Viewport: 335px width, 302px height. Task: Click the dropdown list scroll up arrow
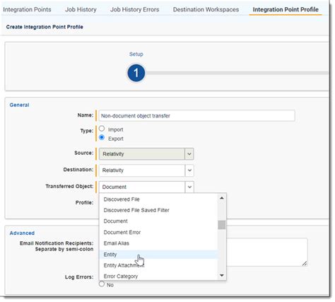[221, 198]
